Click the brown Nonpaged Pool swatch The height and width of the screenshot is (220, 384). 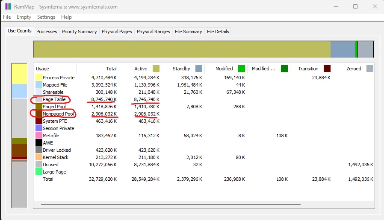coord(38,114)
